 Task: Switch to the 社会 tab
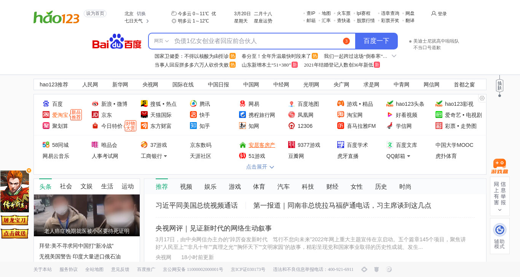coord(66,186)
